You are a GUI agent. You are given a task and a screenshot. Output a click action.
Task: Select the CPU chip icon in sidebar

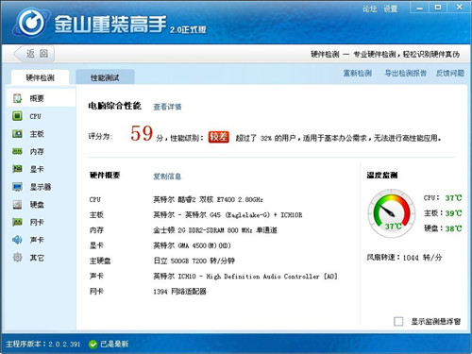tap(17, 116)
